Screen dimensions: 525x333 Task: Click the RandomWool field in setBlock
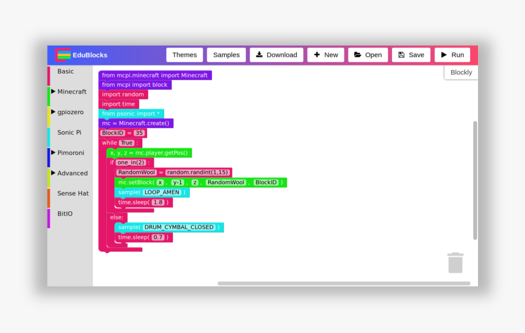tap(226, 182)
